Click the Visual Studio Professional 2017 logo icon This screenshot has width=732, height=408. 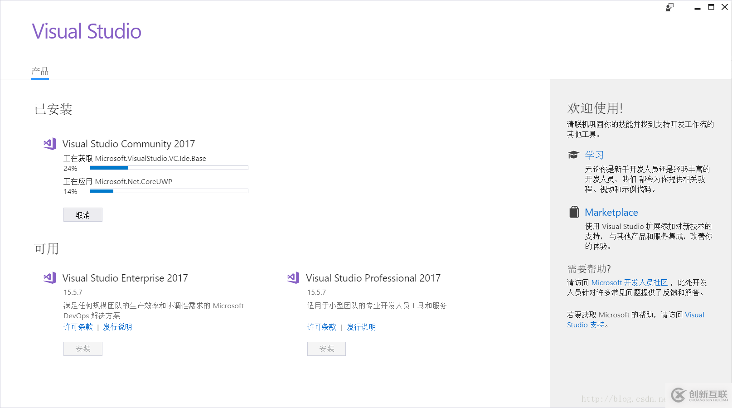(293, 278)
